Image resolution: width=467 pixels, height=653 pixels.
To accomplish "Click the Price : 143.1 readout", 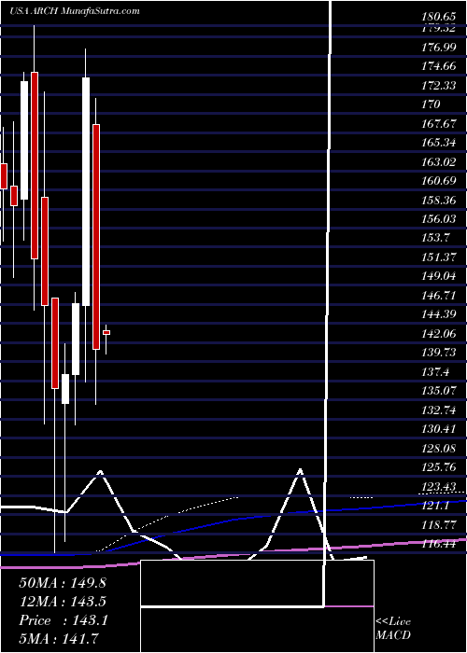I will (64, 620).
